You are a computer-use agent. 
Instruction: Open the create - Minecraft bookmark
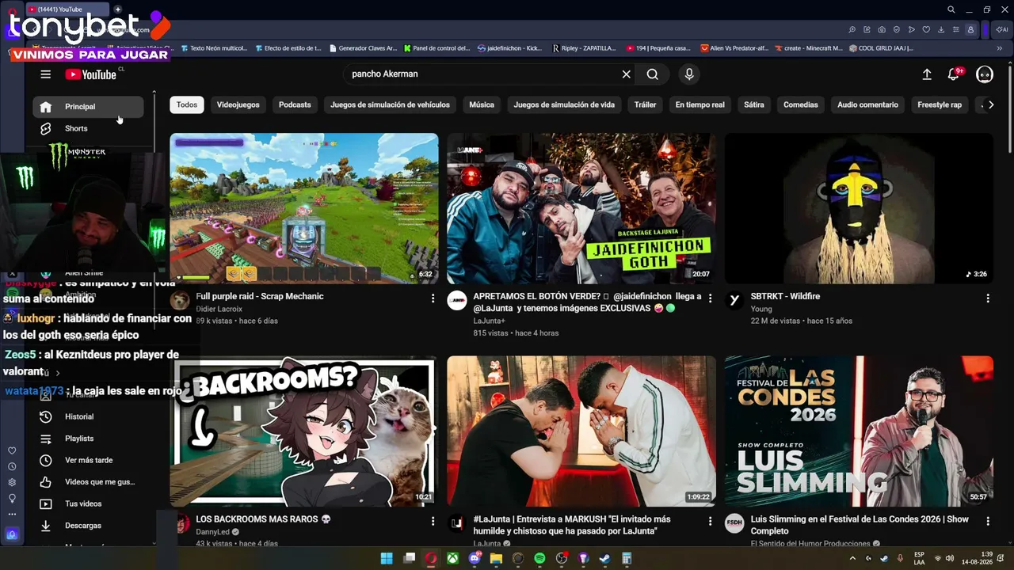pyautogui.click(x=809, y=48)
